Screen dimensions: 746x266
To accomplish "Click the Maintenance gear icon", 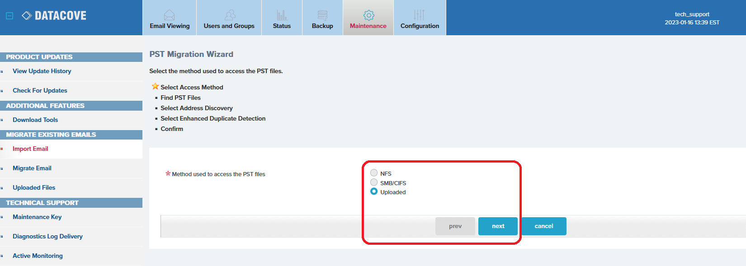I will point(368,15).
